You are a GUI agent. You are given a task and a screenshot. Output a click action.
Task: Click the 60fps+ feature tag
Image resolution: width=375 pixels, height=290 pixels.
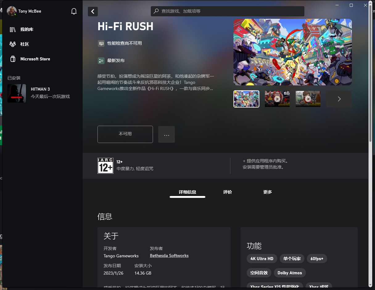(x=317, y=259)
